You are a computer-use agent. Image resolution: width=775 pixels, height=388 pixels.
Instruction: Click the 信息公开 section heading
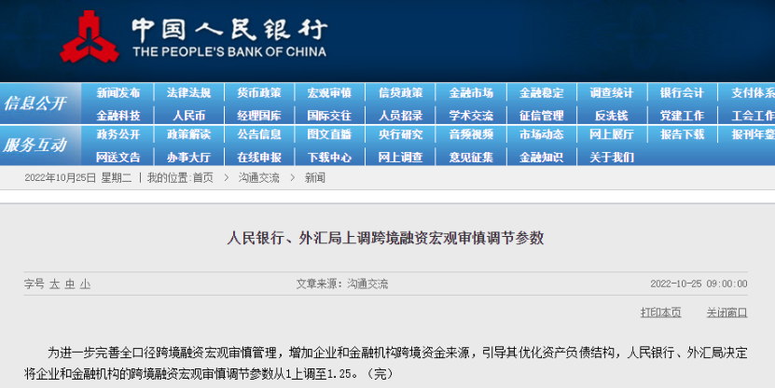pos(35,104)
